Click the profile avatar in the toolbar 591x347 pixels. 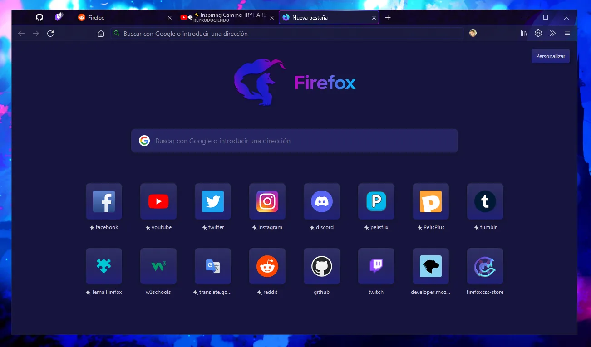[473, 33]
